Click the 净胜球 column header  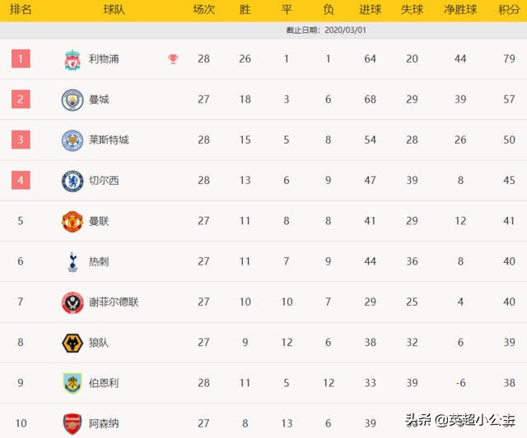coord(460,9)
